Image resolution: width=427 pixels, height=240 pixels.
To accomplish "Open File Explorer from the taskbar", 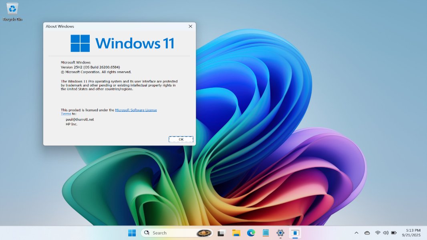I will point(236,232).
